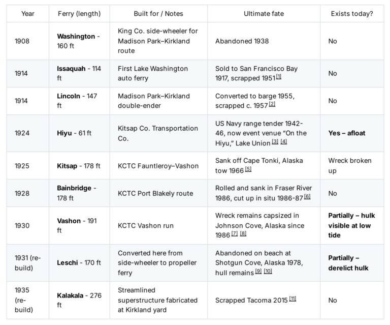Follow citation 7 for the Vashon wreck
390x325 pixels.
(235, 234)
